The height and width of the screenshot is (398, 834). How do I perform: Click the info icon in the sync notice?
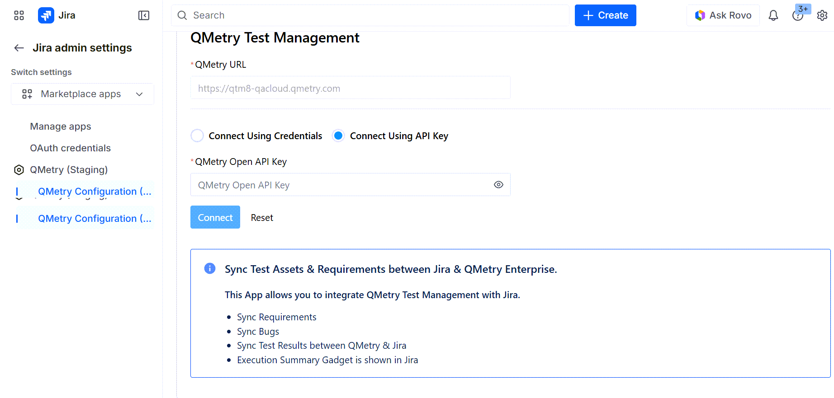coord(210,269)
